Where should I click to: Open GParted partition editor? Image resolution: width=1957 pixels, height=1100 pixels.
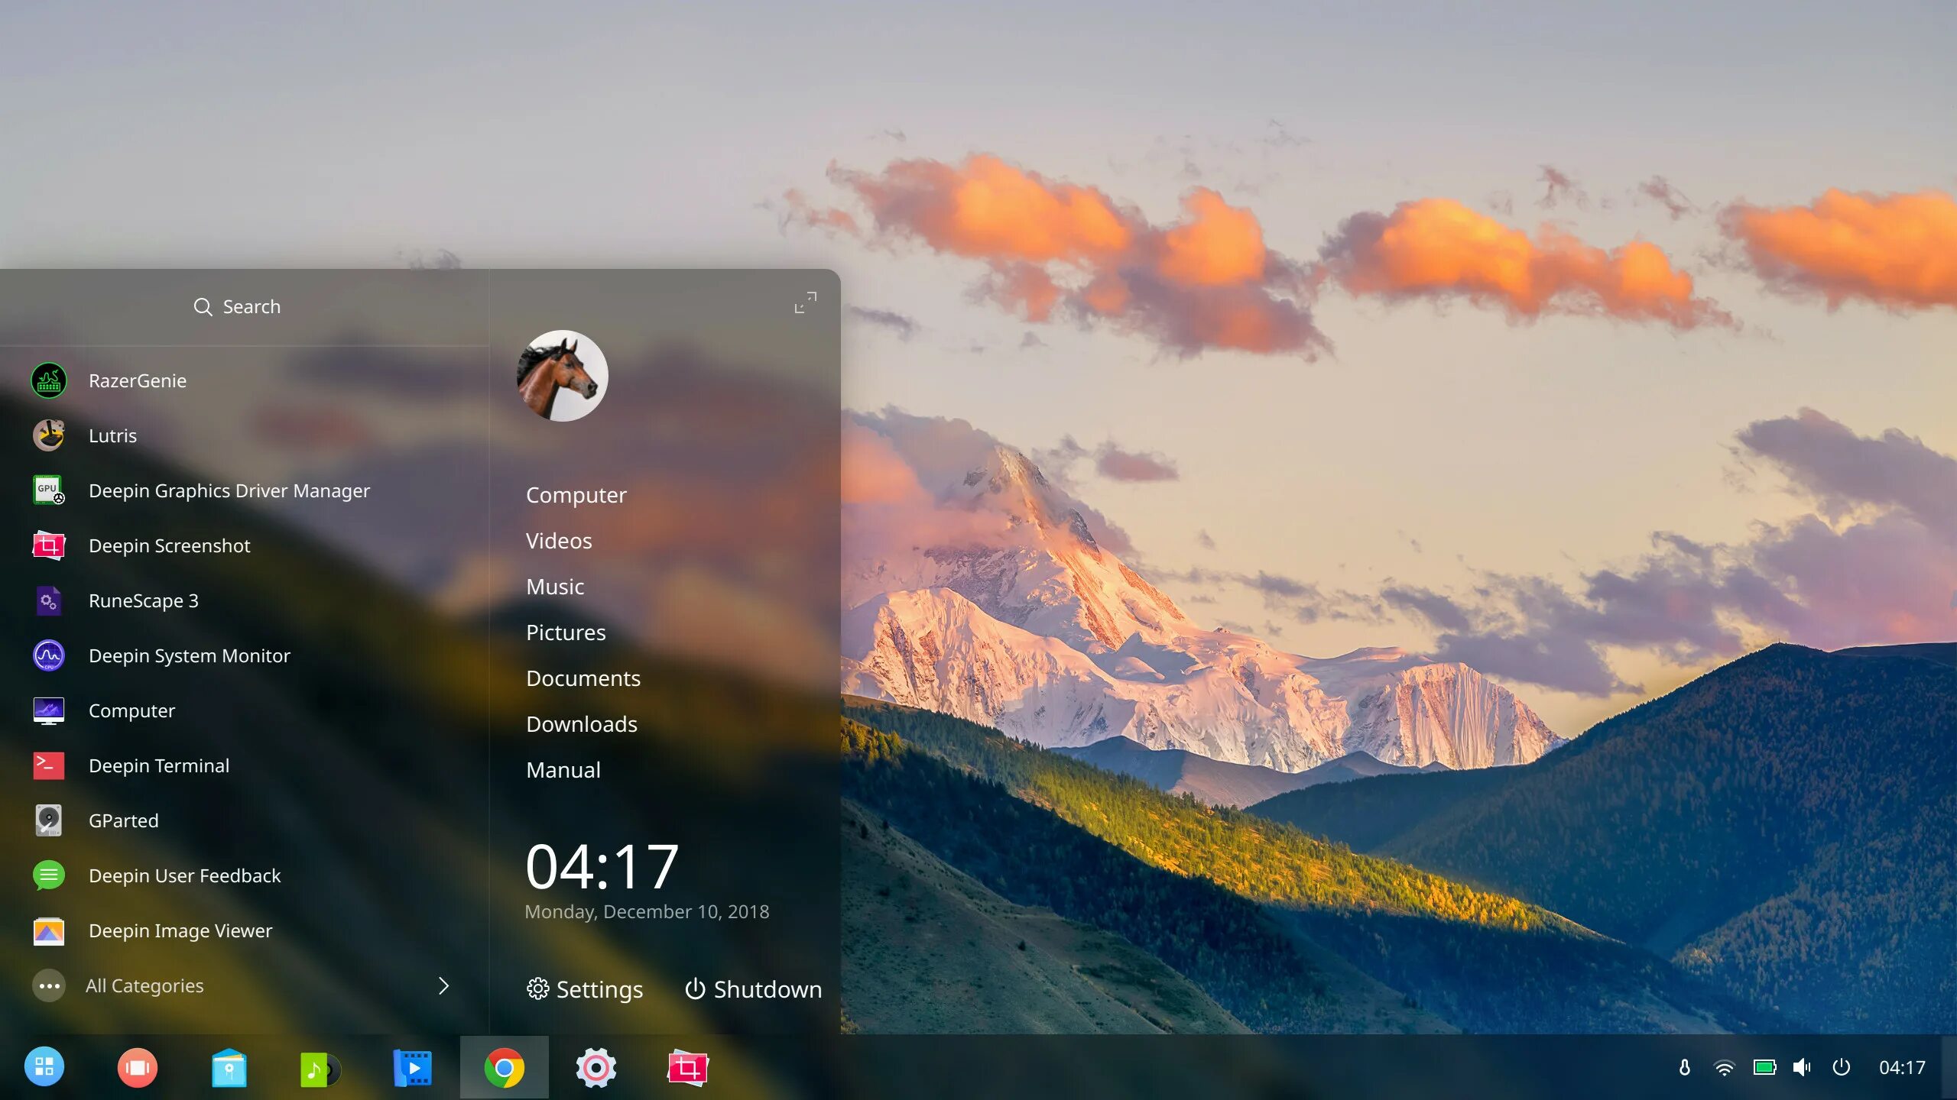[x=122, y=820]
